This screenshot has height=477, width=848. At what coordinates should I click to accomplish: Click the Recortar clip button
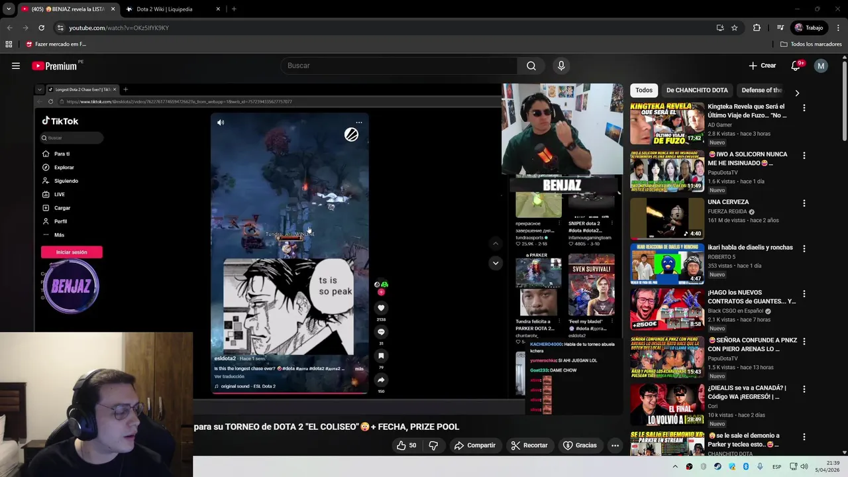pyautogui.click(x=529, y=445)
